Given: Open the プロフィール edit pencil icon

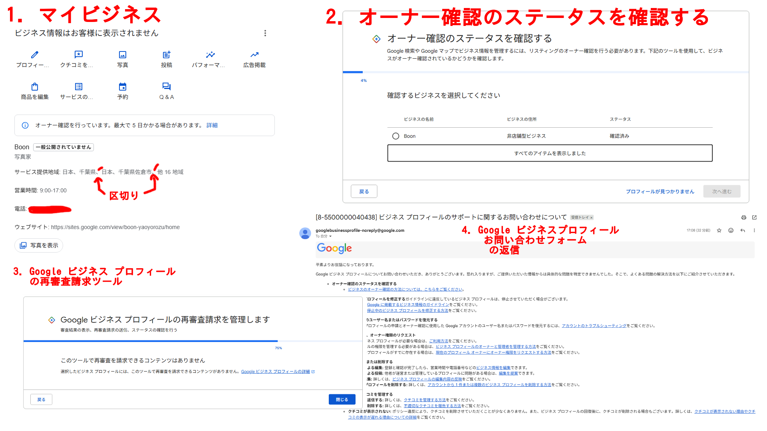Looking at the screenshot, I should click(x=35, y=55).
